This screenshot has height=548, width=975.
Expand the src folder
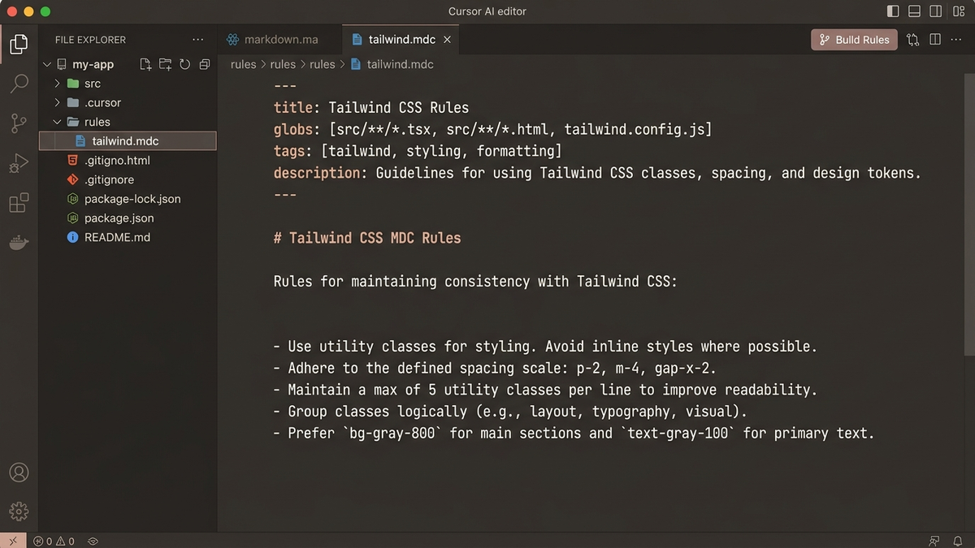click(x=57, y=84)
